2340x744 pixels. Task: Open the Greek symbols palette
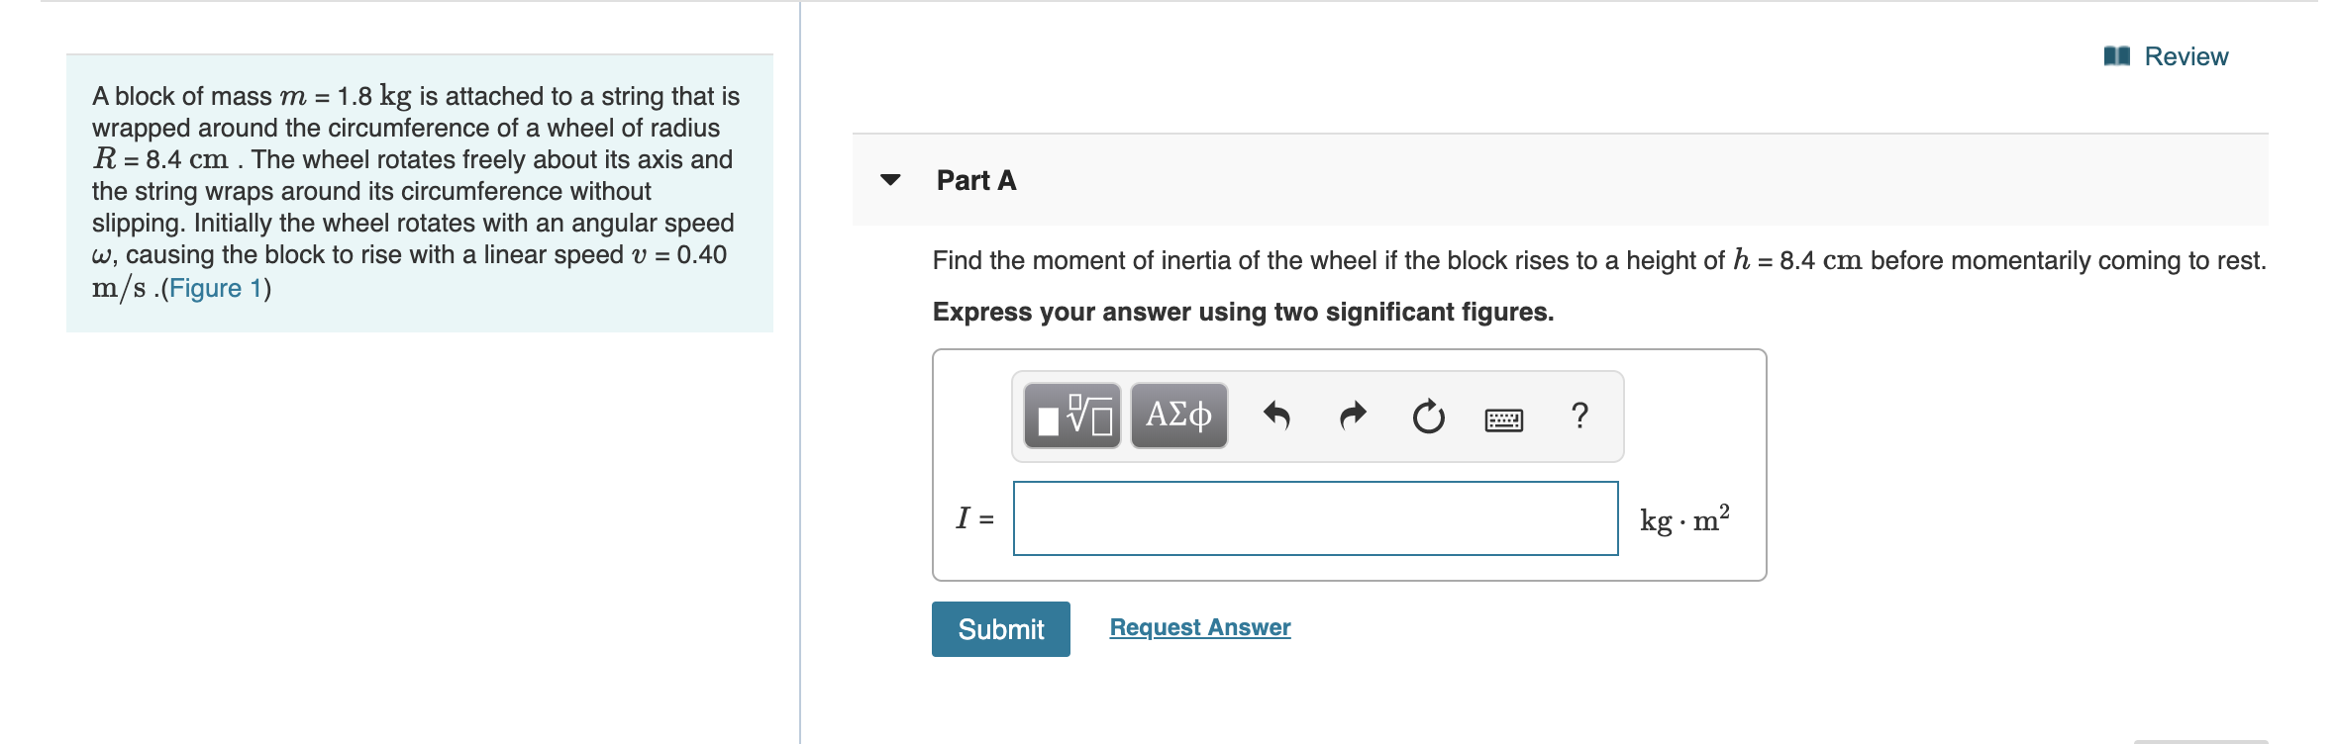pos(1178,416)
